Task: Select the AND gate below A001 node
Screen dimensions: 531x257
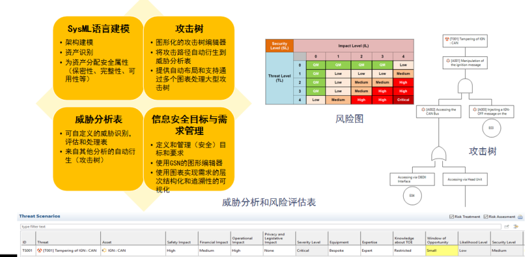Action: coord(466,86)
